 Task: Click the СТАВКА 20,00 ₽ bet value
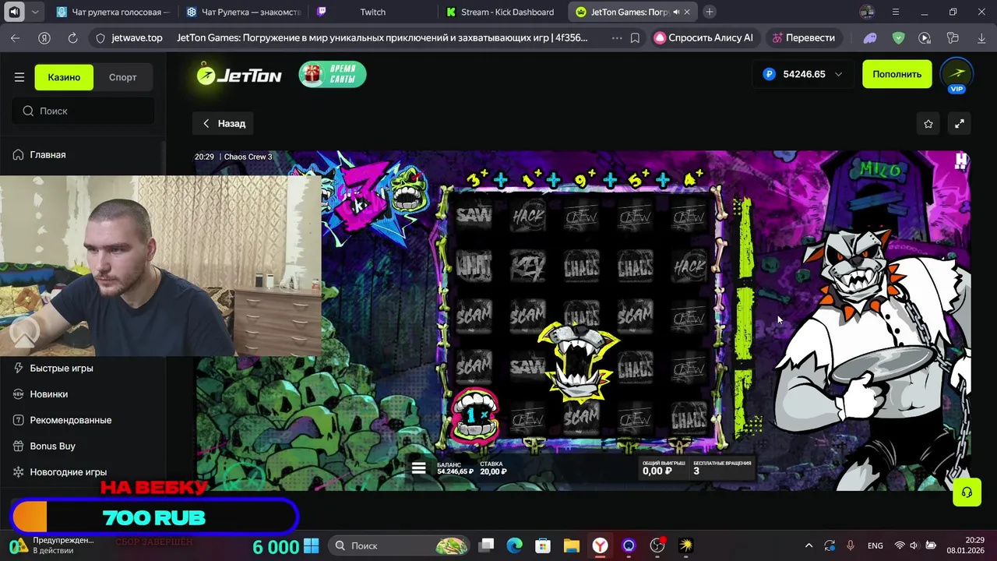(x=493, y=467)
